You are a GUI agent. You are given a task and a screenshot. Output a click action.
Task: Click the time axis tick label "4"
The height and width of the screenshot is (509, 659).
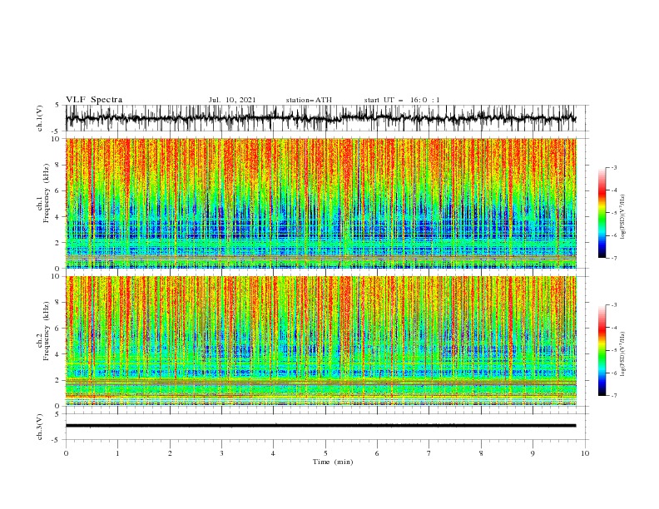[274, 453]
